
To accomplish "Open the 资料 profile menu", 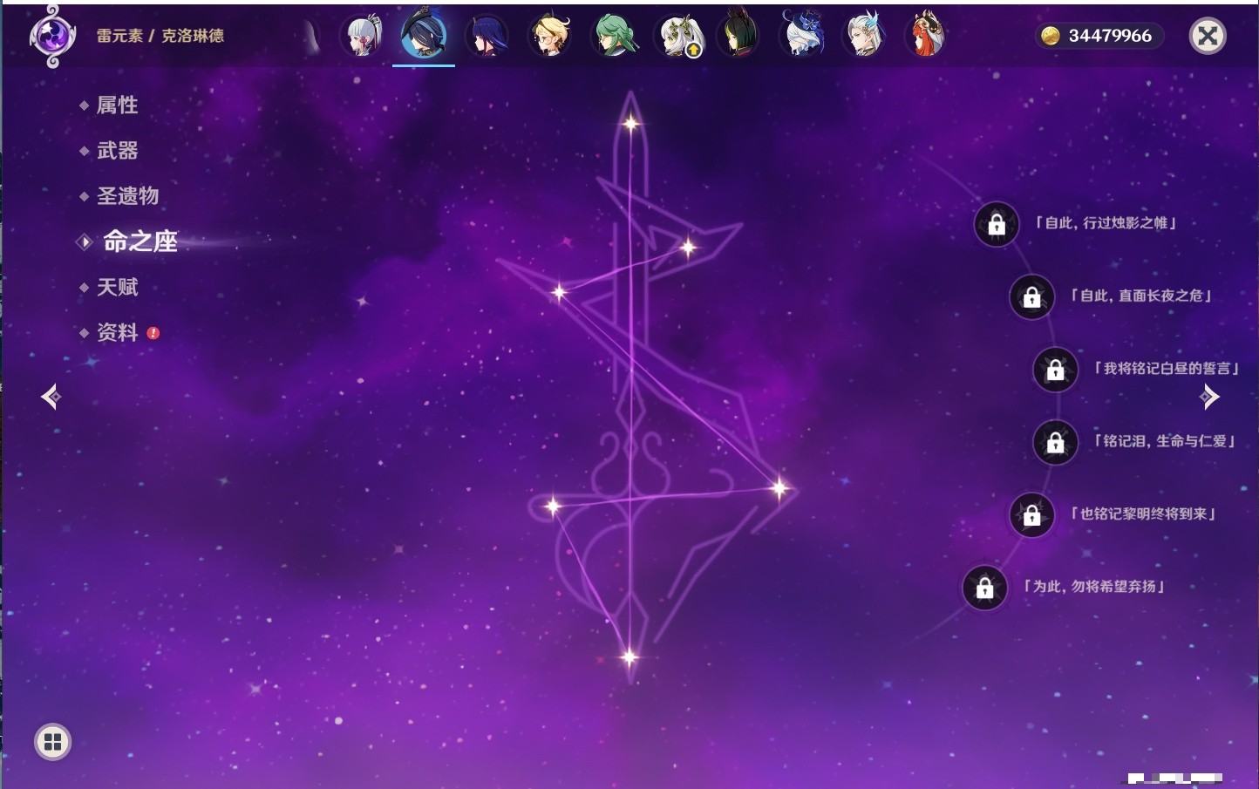I will pos(119,332).
